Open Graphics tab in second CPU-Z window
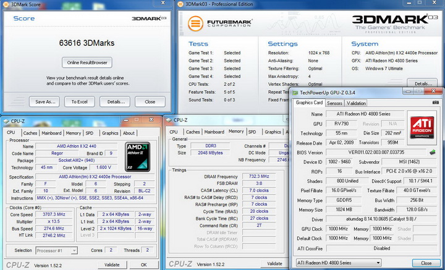This screenshot has height=270, width=445. point(273,132)
